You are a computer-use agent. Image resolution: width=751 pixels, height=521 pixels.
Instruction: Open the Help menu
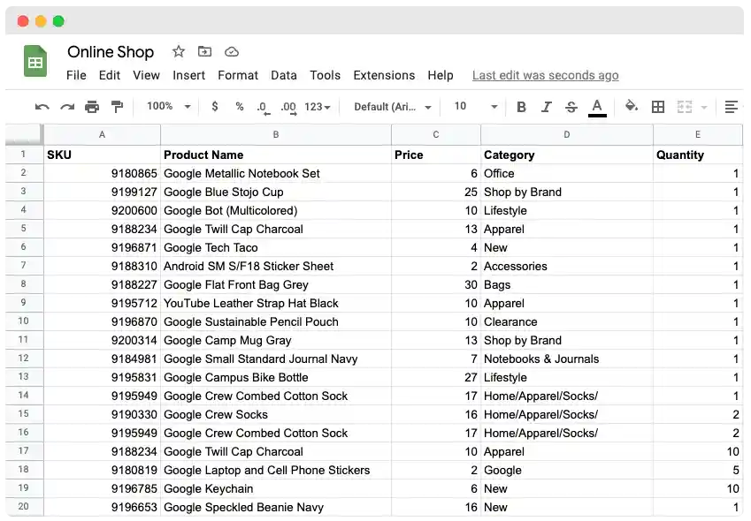tap(441, 76)
